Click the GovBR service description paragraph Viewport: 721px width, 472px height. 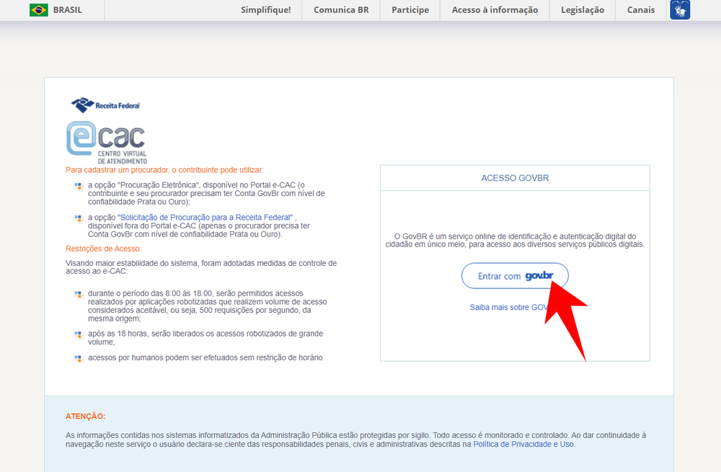515,241
